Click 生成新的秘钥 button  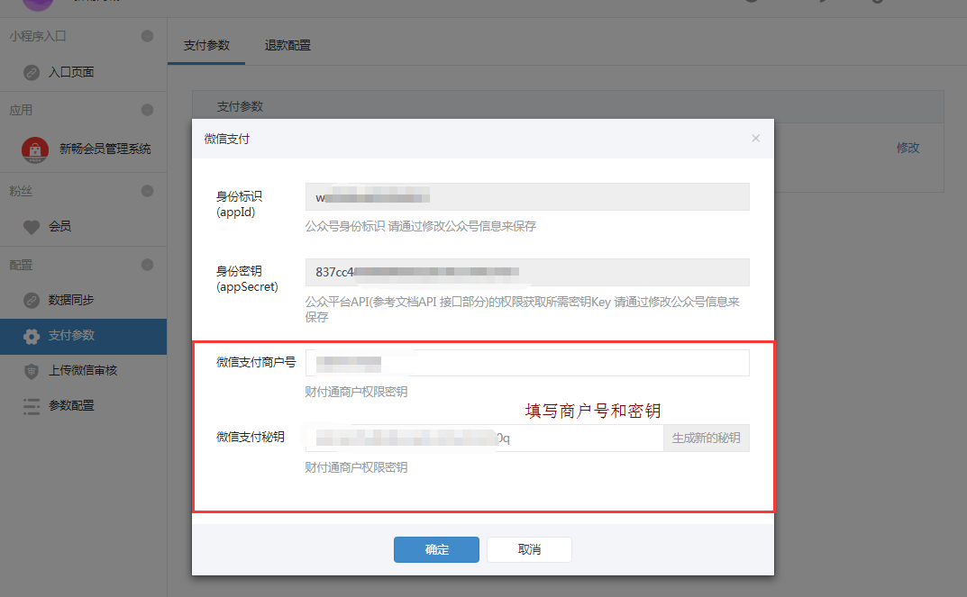point(707,438)
